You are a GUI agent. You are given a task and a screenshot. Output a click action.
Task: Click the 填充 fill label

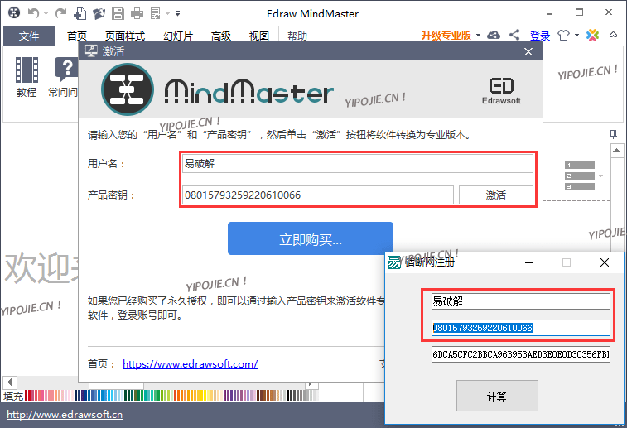tap(12, 396)
